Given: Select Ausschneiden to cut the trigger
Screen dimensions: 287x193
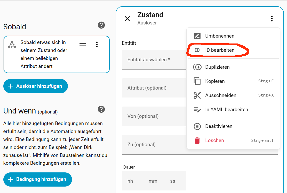Looking at the screenshot, I should pyautogui.click(x=220, y=95).
